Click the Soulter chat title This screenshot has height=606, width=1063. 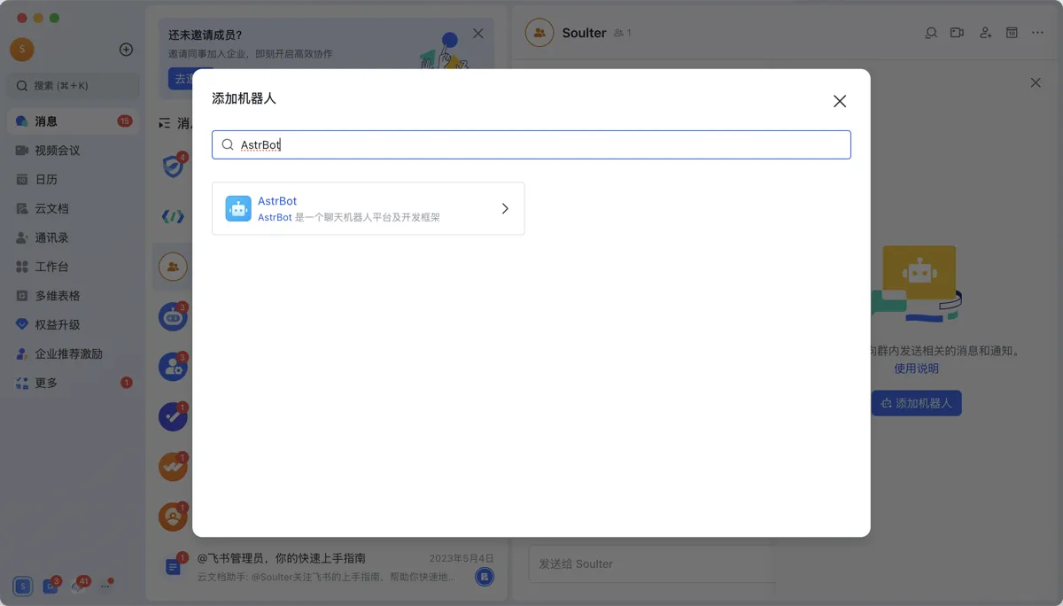584,33
